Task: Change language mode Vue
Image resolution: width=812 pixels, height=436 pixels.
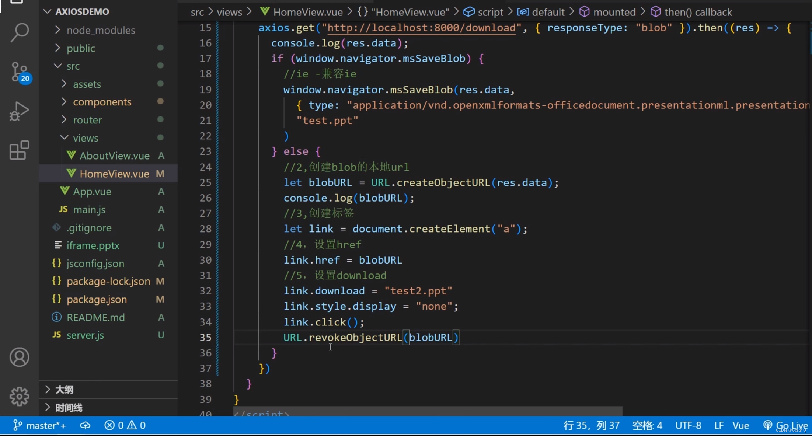Action: (740, 426)
